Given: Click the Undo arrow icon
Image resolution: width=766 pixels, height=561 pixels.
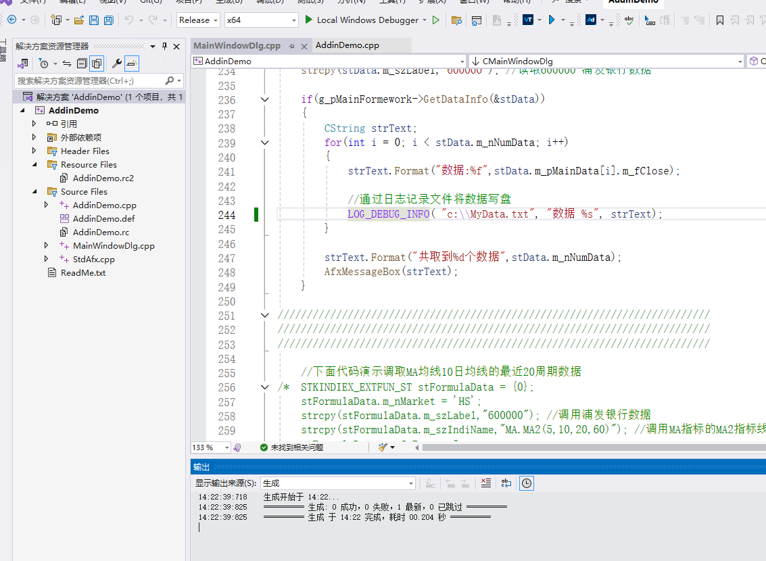Looking at the screenshot, I should click(x=128, y=20).
